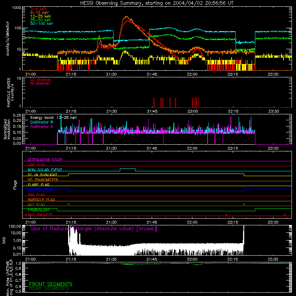Screen dimensions: 296x296
Task: Click the 0.25 tick on modulation axis
Action: [x=17, y=115]
